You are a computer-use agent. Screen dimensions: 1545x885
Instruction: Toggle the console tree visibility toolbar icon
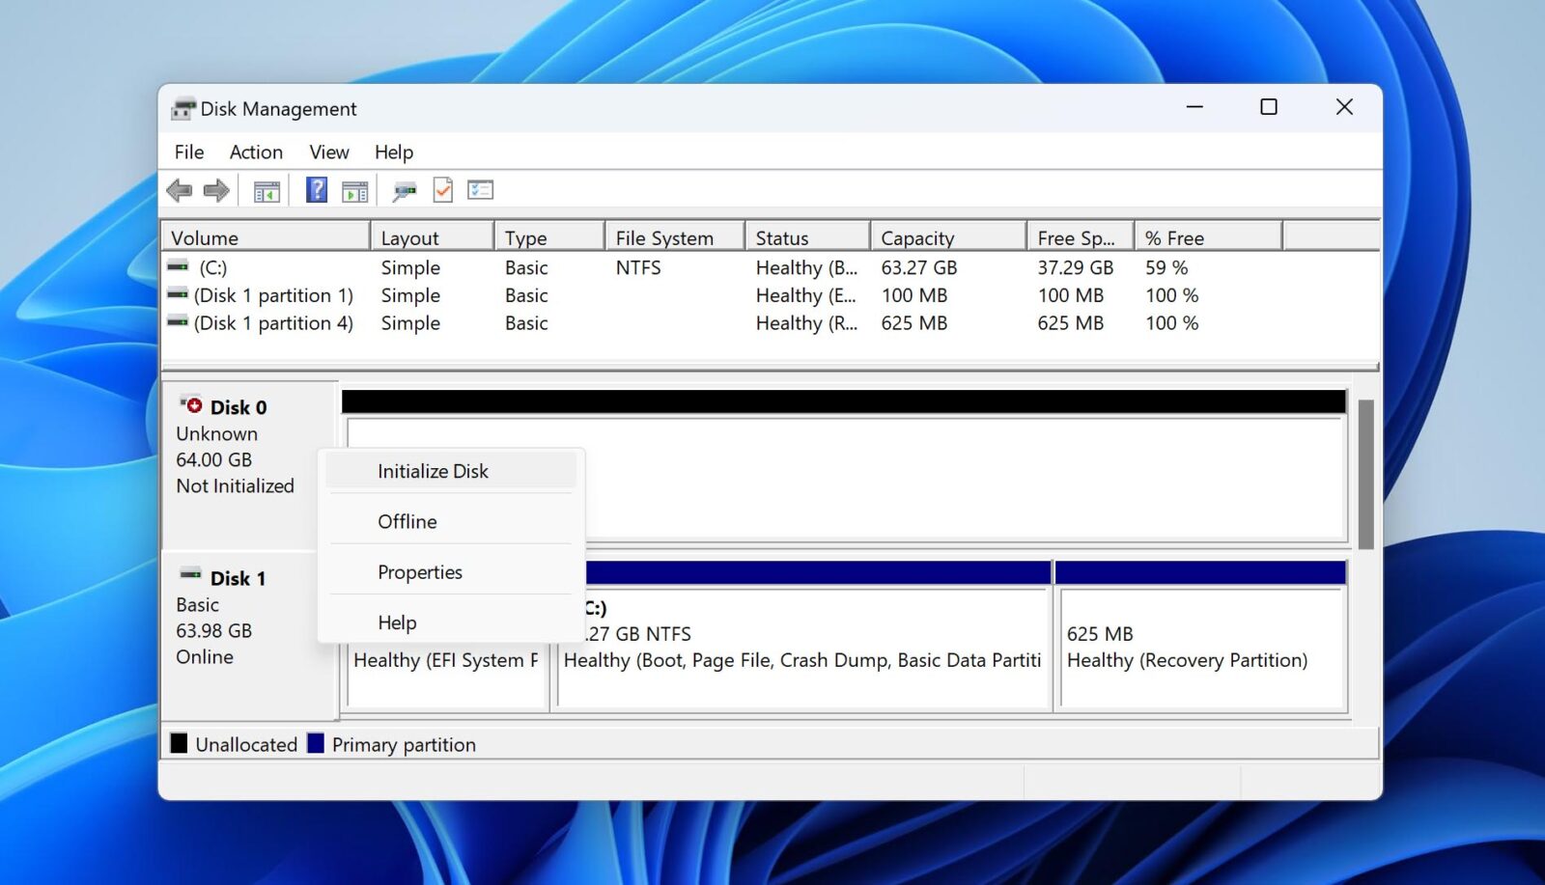(x=266, y=189)
